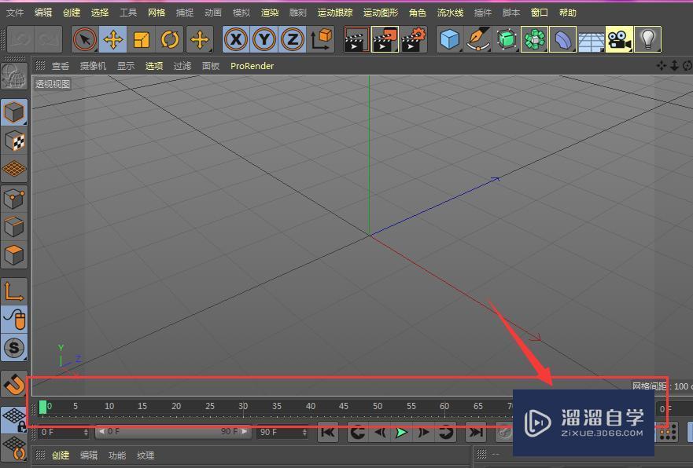Image resolution: width=693 pixels, height=468 pixels.
Task: Click the make editable icon
Action: [x=14, y=77]
